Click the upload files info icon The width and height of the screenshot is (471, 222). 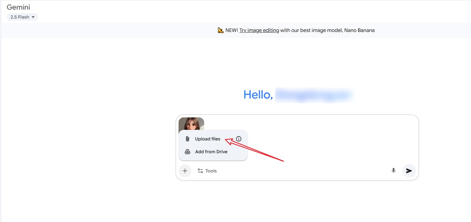(239, 139)
